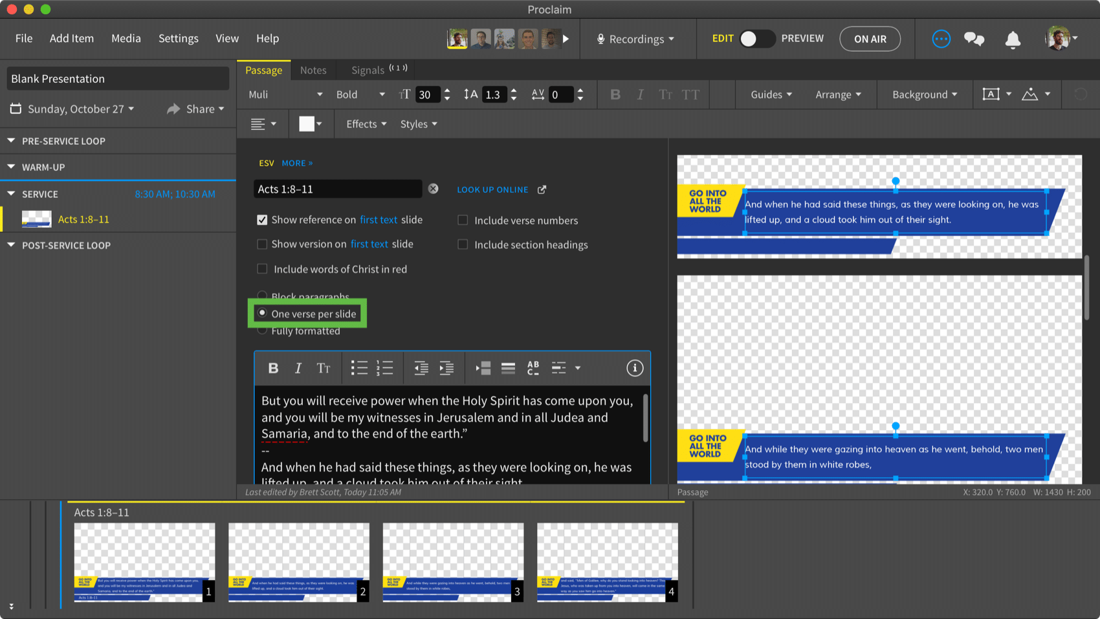Increase indent in the text editor

pyautogui.click(x=446, y=368)
